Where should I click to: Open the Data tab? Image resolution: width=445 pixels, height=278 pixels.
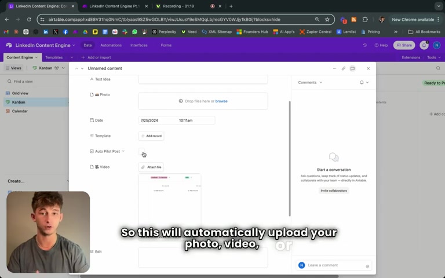pyautogui.click(x=87, y=45)
